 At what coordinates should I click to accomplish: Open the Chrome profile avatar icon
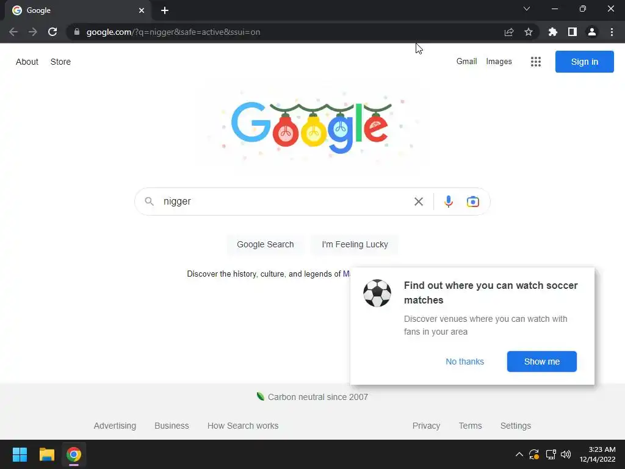click(592, 32)
